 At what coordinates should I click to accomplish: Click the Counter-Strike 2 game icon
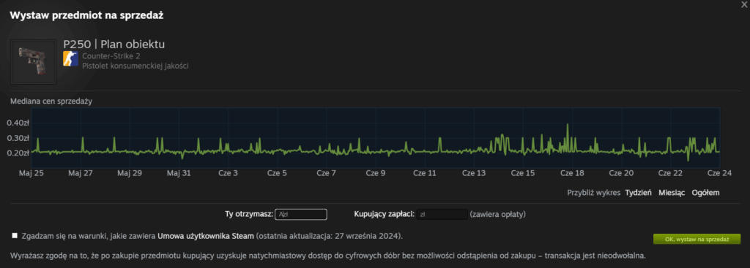(x=70, y=58)
